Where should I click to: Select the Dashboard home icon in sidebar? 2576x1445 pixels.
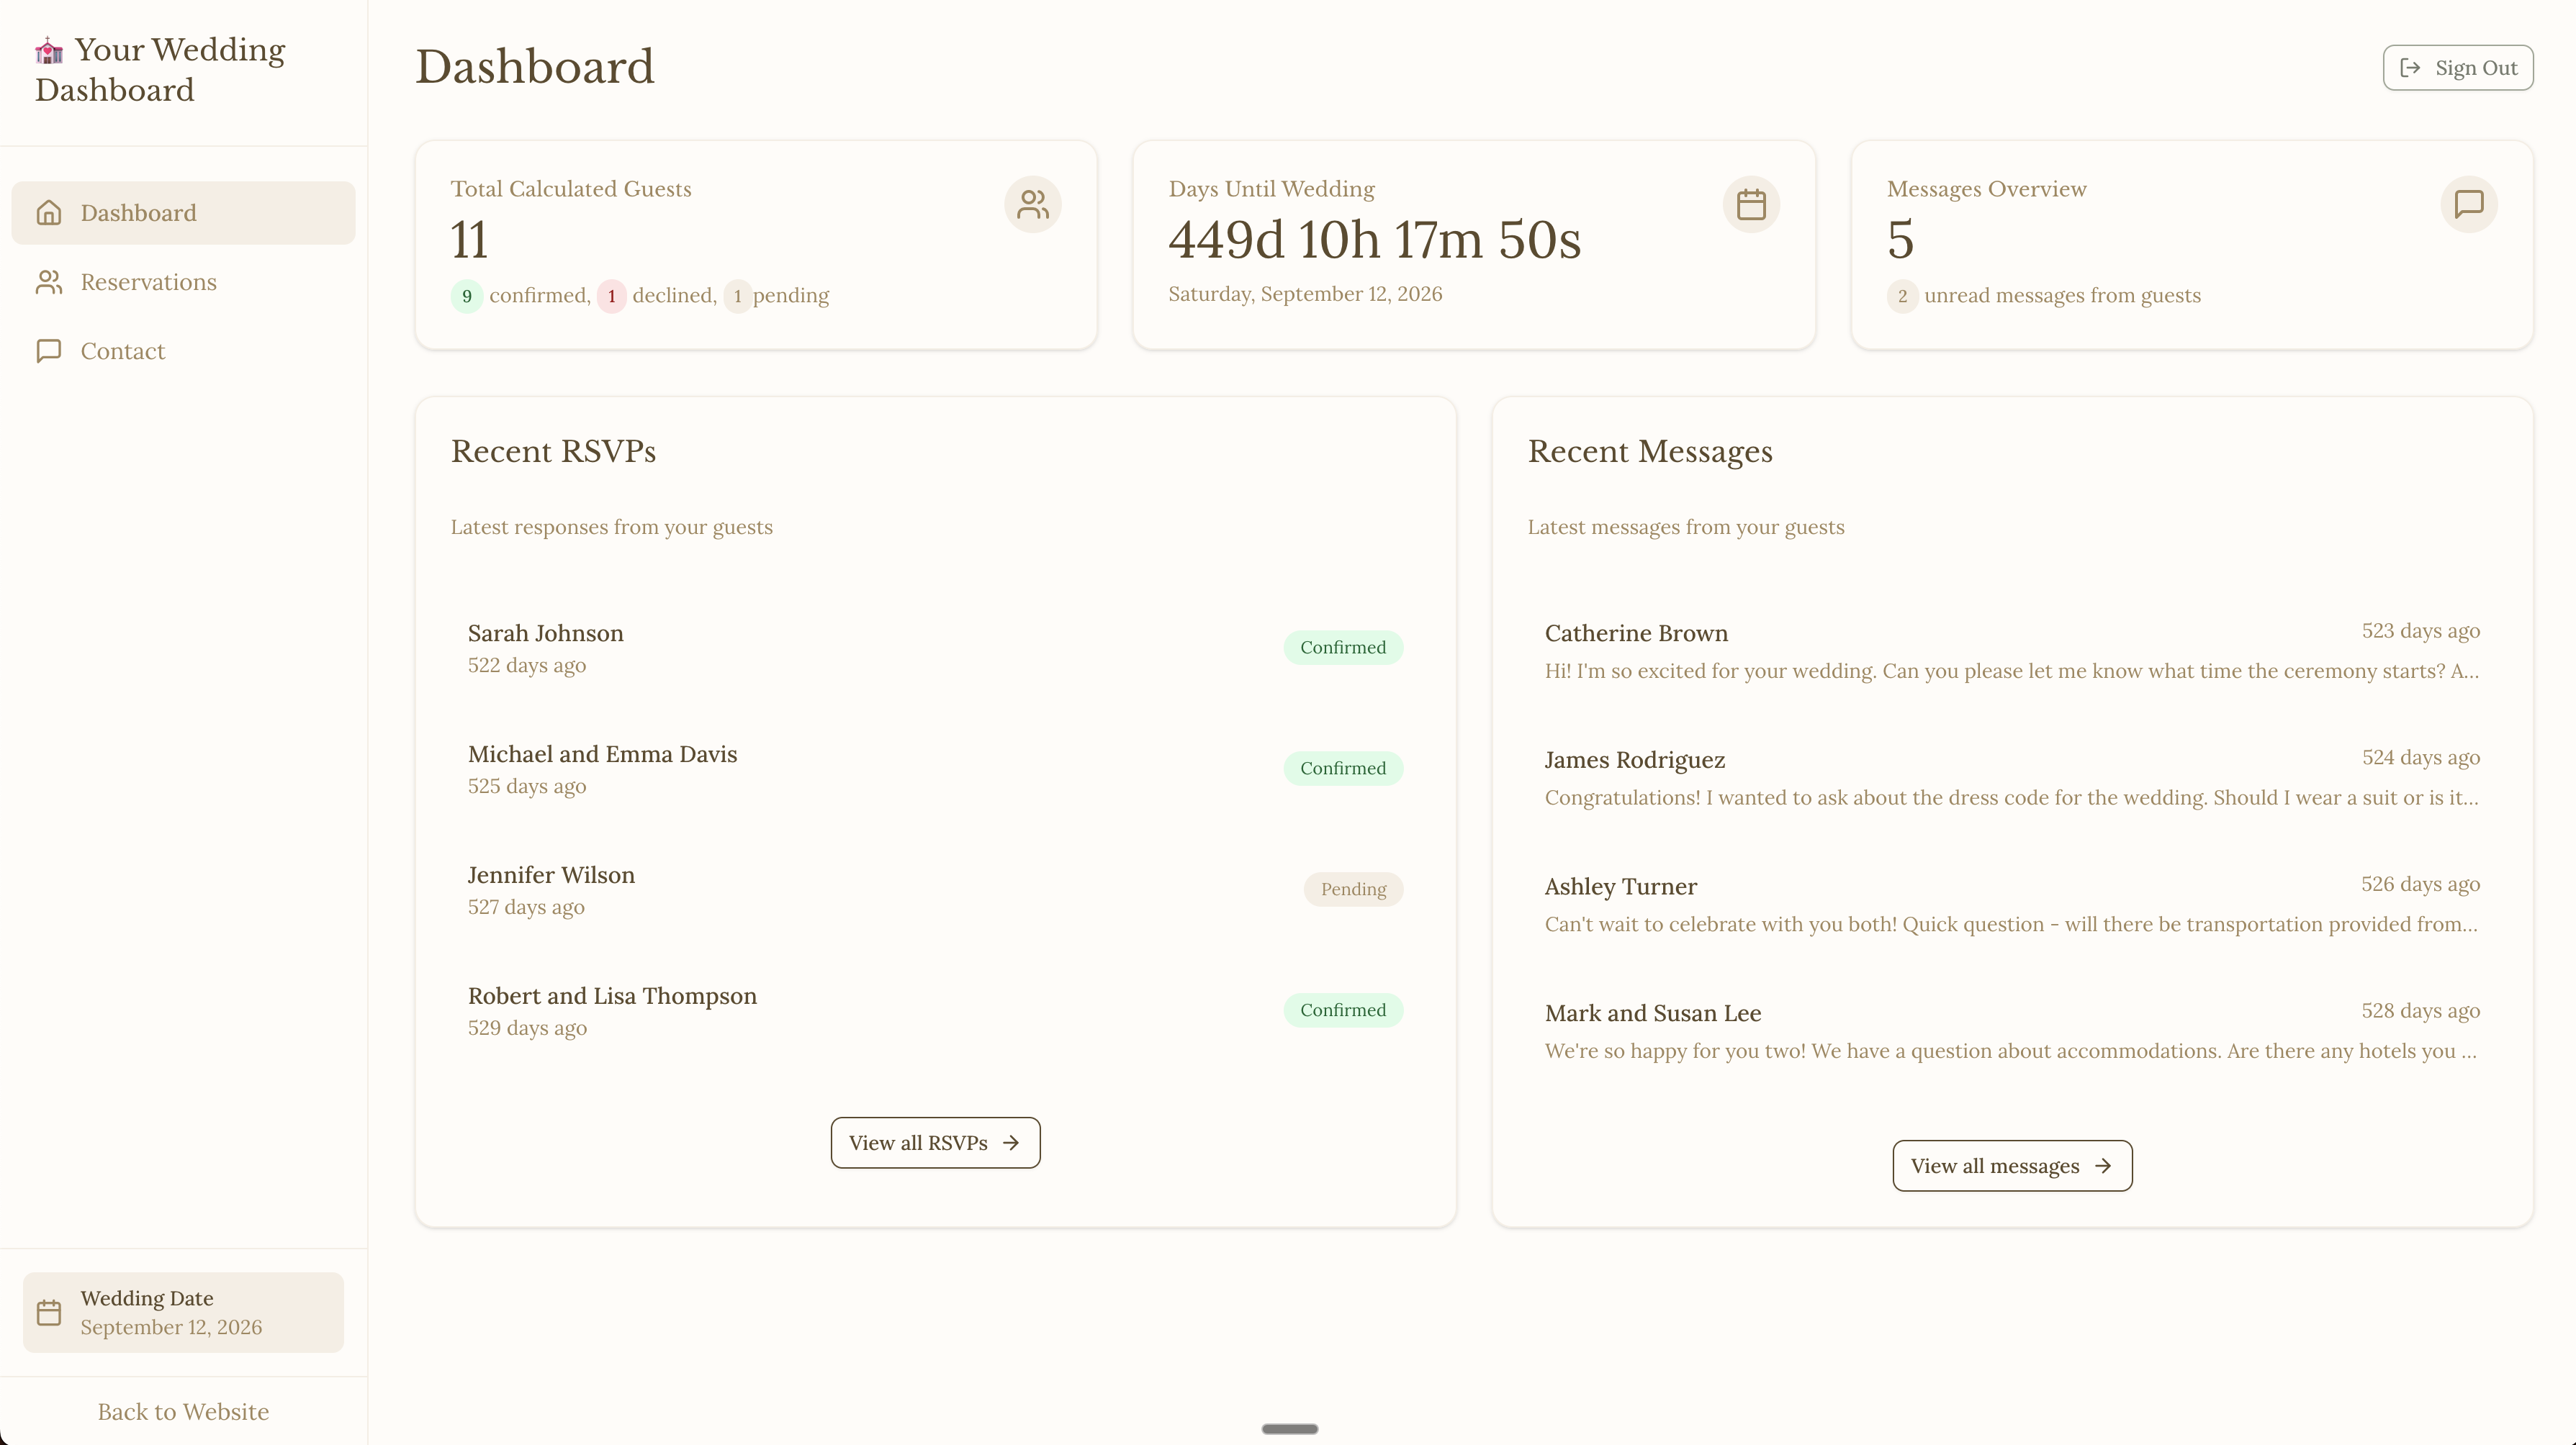50,212
